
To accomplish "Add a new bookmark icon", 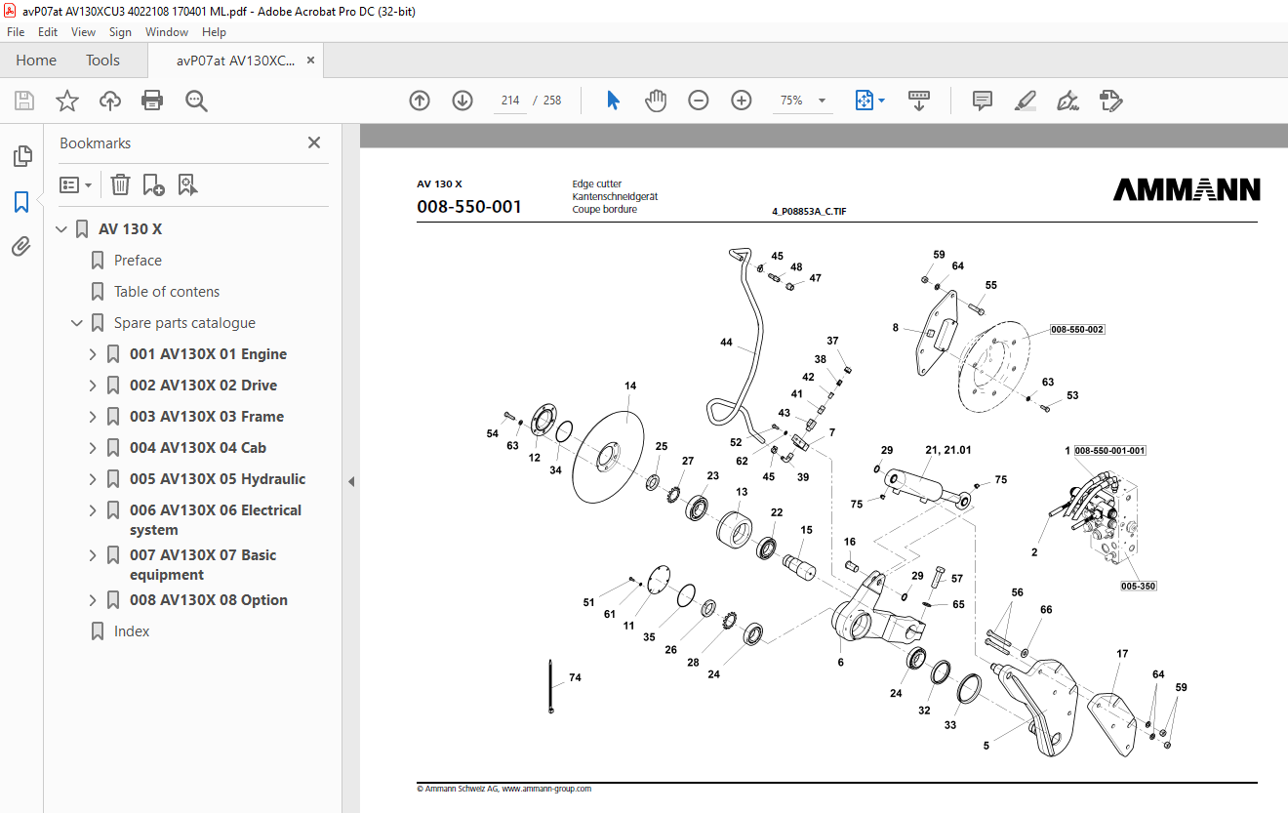I will (153, 184).
